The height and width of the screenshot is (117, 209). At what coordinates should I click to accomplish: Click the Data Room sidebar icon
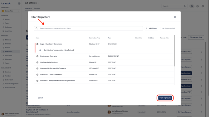[x=3, y=80]
